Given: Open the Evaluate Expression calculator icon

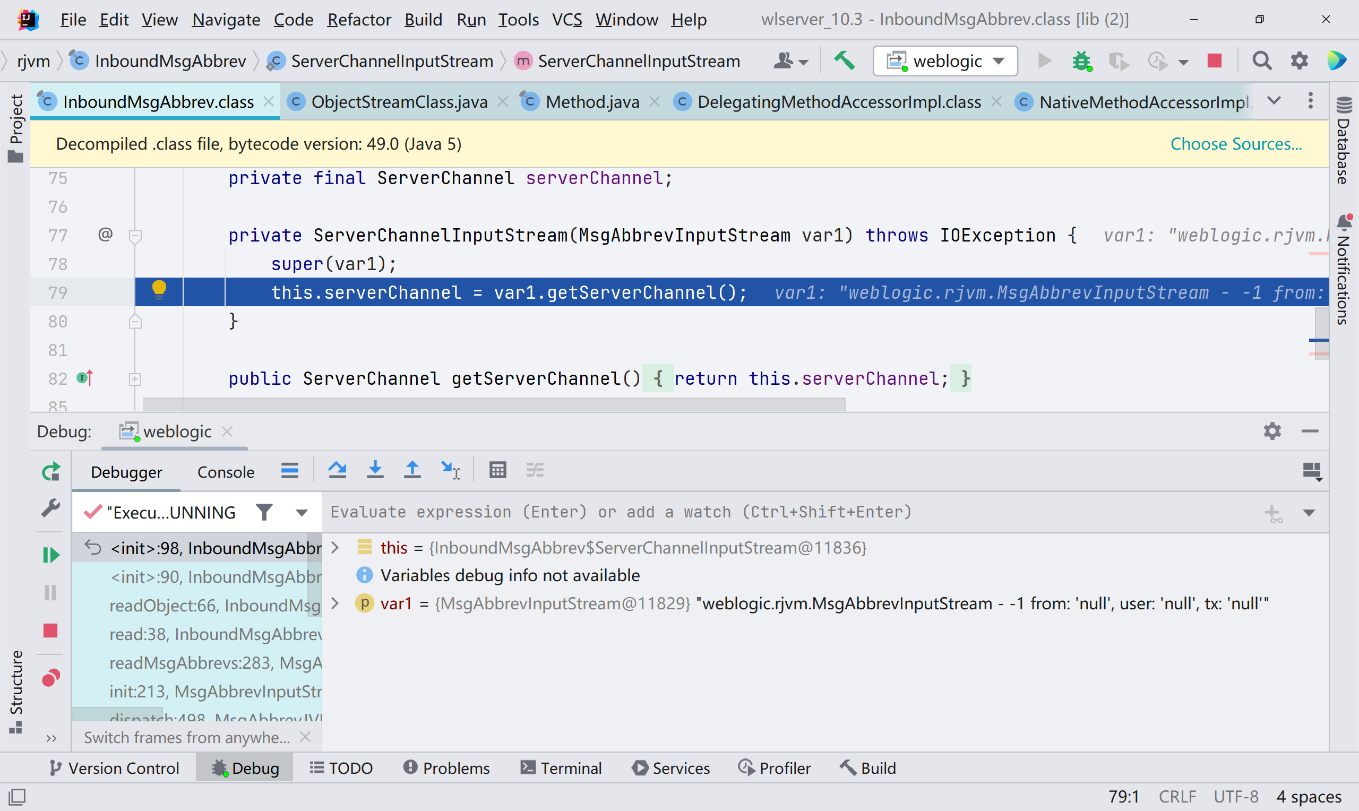Looking at the screenshot, I should click(497, 470).
